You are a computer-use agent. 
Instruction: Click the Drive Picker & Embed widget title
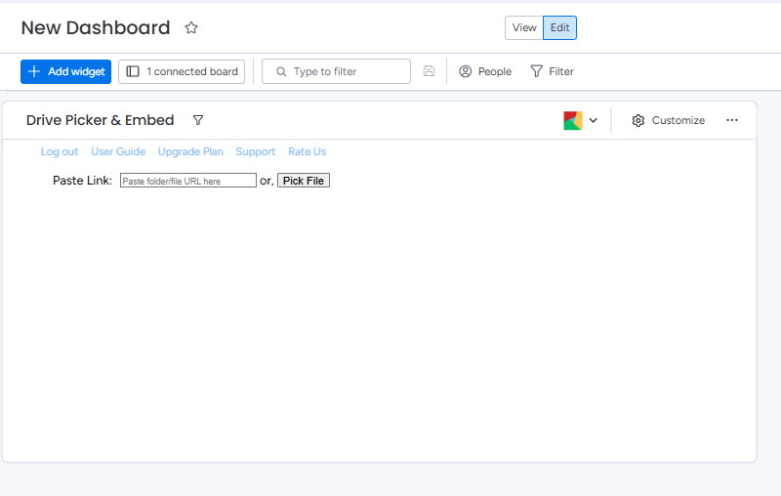pos(101,120)
